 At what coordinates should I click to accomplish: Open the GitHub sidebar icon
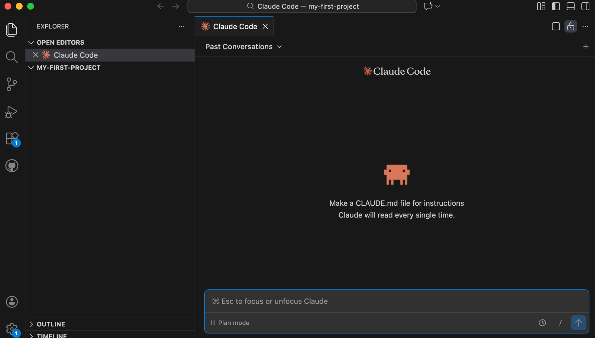coord(12,166)
